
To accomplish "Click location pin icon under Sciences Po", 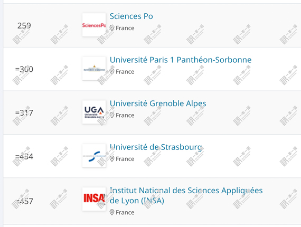I will [112, 28].
